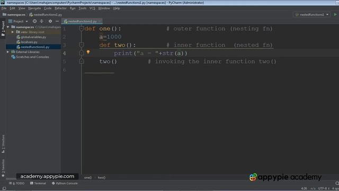Select nestedfunctions1.py in project tree
339x191 pixels.
35,47
